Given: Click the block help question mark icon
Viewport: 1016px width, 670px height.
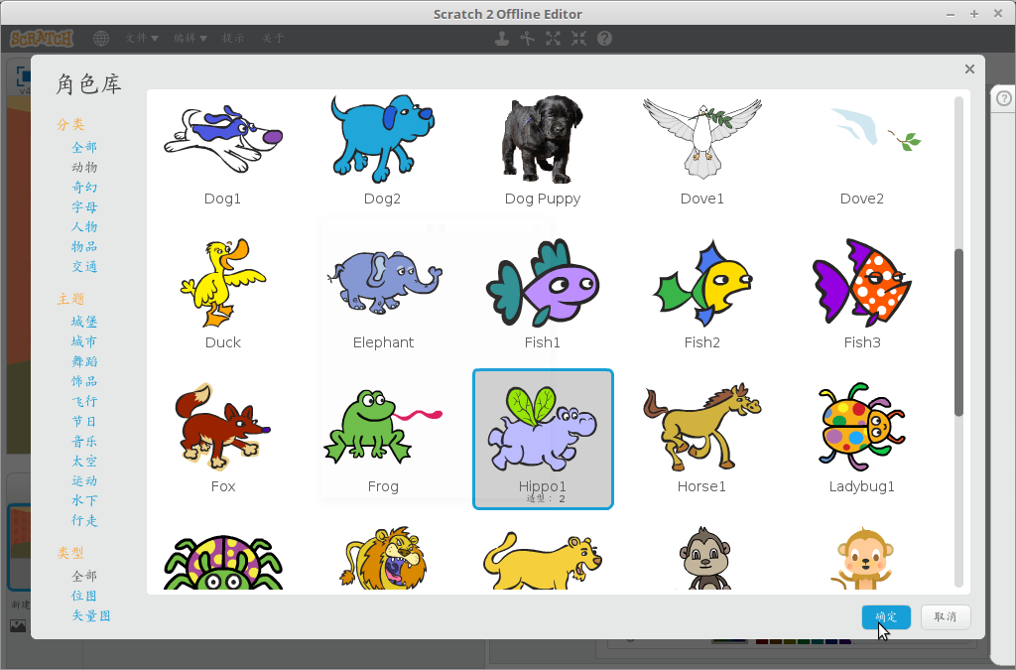Looking at the screenshot, I should coord(604,39).
